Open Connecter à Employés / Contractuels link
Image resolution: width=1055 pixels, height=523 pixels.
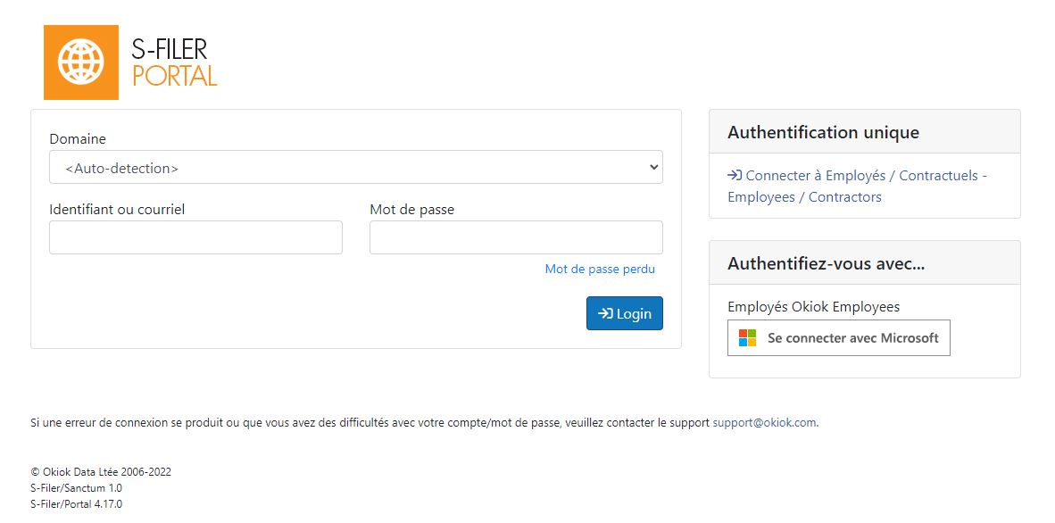click(x=857, y=187)
